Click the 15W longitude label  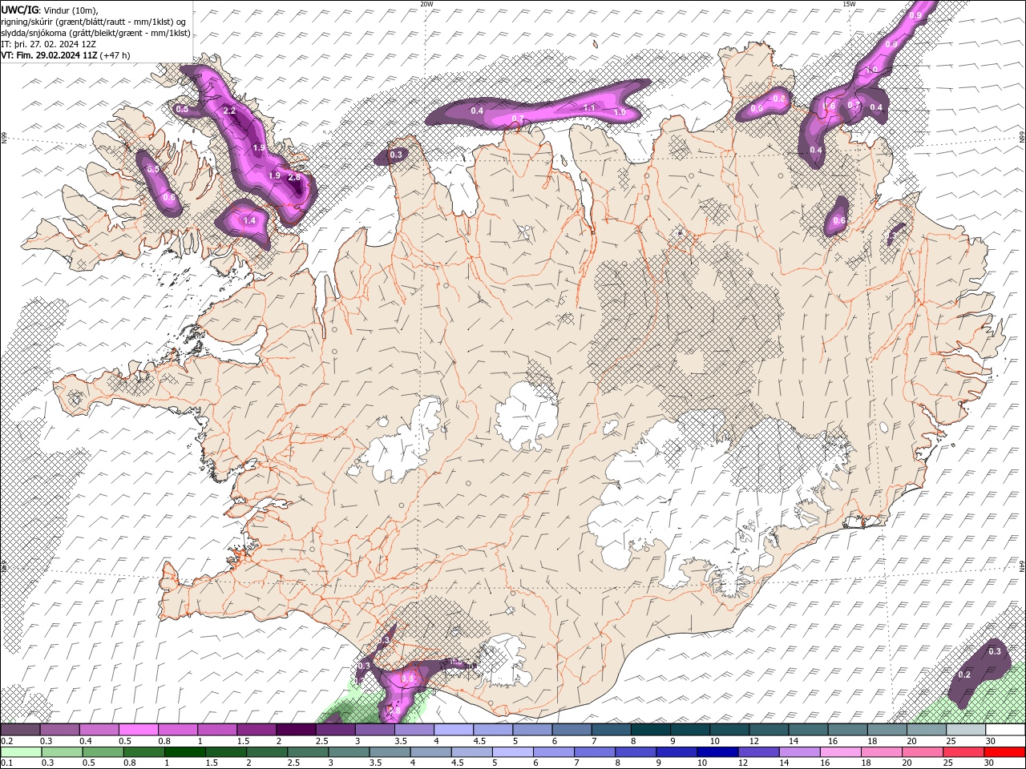pos(849,4)
